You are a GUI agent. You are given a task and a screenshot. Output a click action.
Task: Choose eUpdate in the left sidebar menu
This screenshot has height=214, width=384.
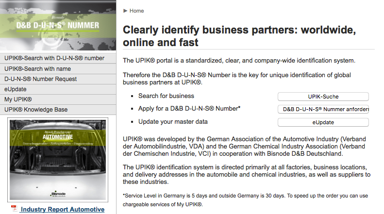click(x=16, y=89)
